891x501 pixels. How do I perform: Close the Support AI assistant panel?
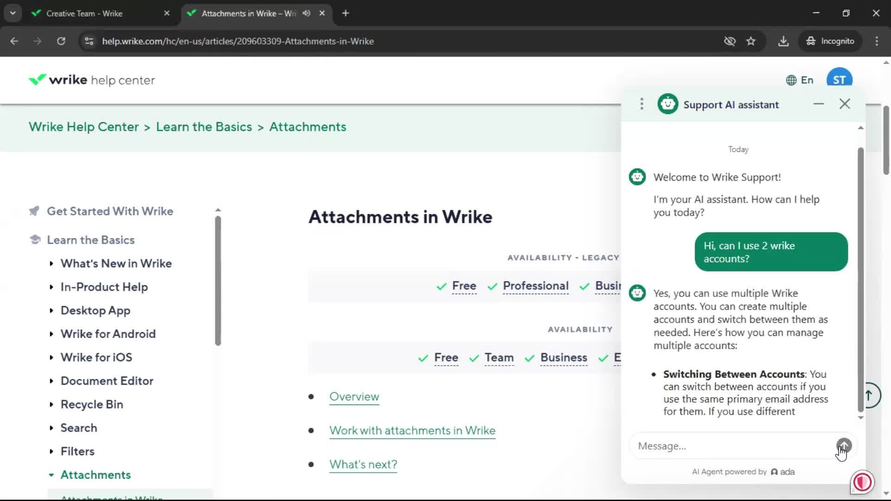(845, 104)
